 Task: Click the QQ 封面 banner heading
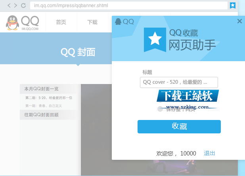coord(78,52)
